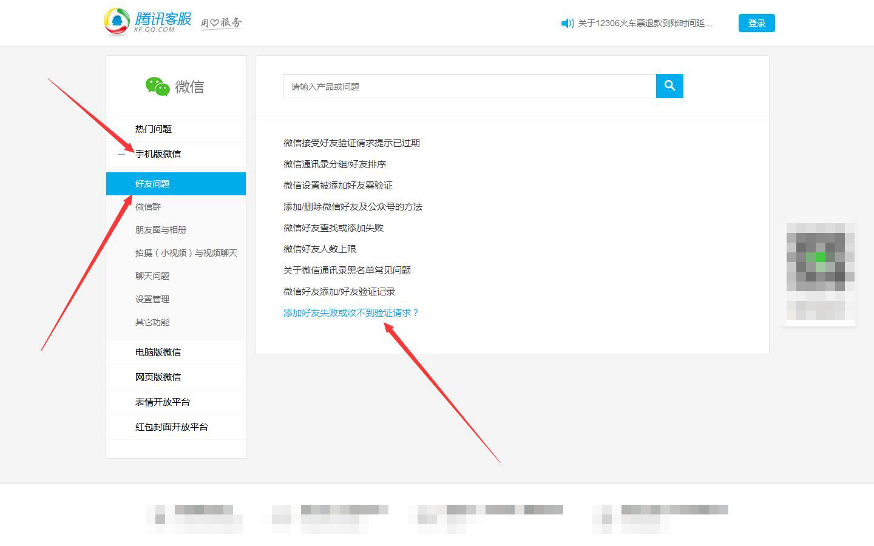874x546 pixels.
Task: Collapse the 手机版微信 section using minus sign
Action: [x=121, y=154]
